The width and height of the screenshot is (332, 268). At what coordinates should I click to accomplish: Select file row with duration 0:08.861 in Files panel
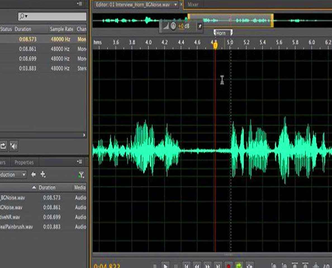tap(43, 49)
